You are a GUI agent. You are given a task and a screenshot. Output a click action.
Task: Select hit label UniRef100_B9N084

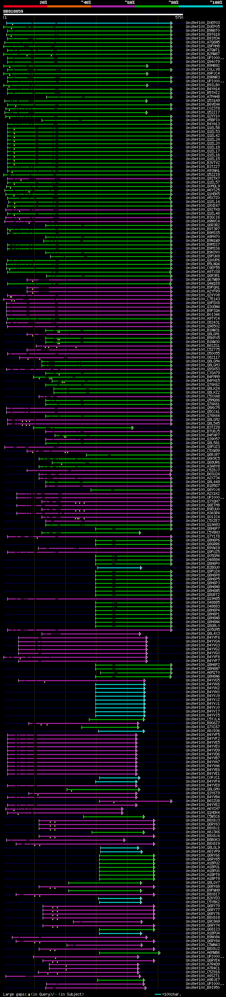click(203, 937)
